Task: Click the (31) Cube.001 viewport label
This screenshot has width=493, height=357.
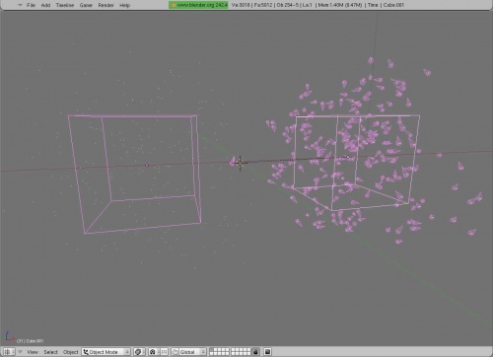Action: pyautogui.click(x=30, y=340)
